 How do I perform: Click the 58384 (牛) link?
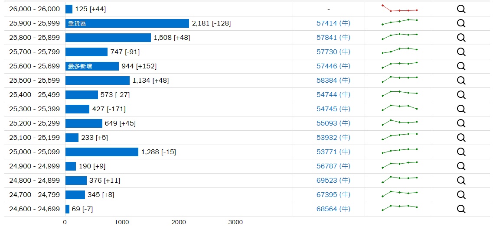(333, 81)
